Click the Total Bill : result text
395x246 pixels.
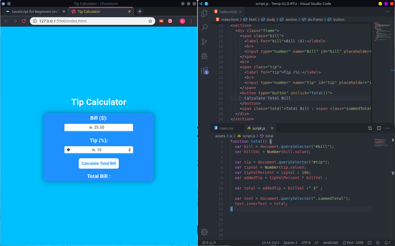pos(99,176)
